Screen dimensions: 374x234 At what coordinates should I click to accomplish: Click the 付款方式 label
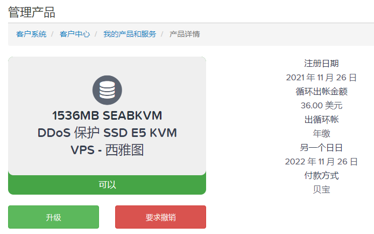pos(321,176)
